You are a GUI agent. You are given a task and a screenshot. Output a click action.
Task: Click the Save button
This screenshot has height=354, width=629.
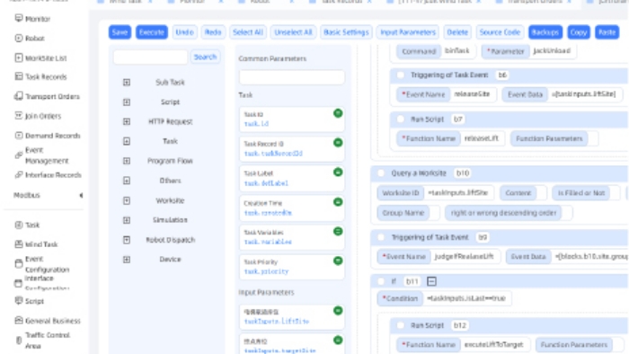(120, 32)
